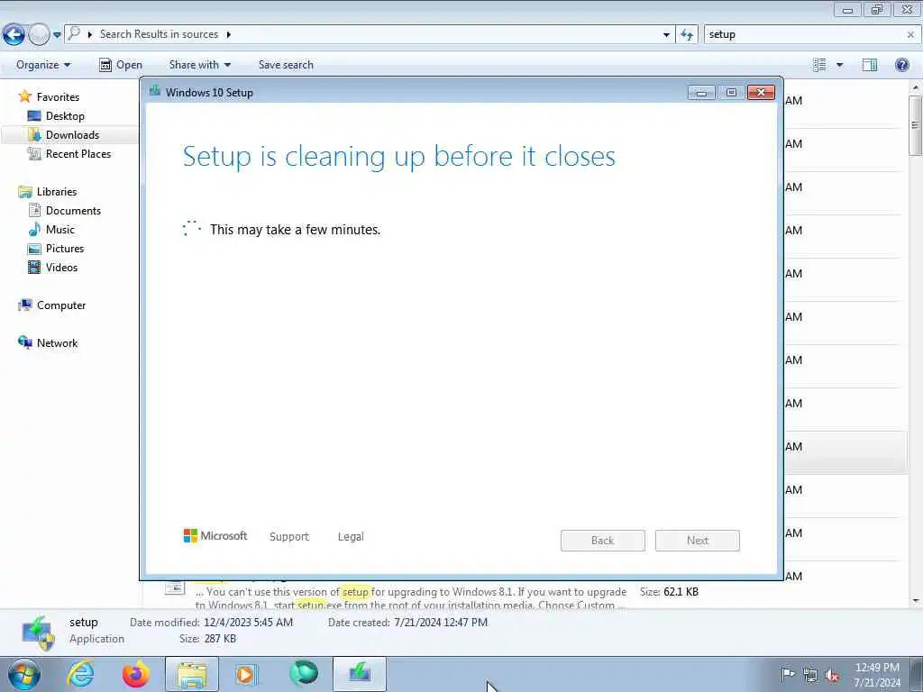Viewport: 923px width, 692px height.
Task: Select Favorites in the navigation pane
Action: click(58, 97)
